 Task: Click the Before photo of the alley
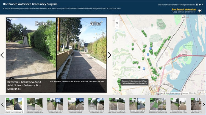click(x=31, y=48)
